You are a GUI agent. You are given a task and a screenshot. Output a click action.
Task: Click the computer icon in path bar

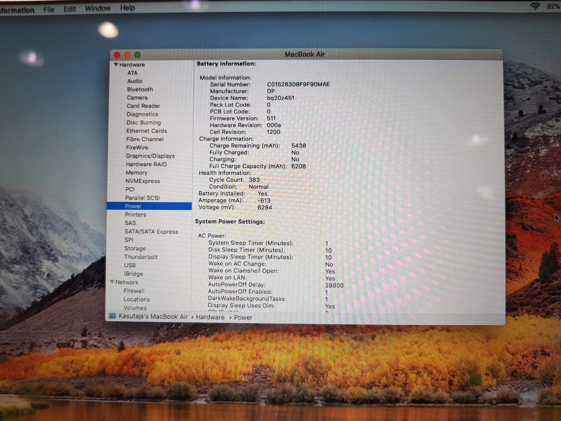(x=112, y=316)
